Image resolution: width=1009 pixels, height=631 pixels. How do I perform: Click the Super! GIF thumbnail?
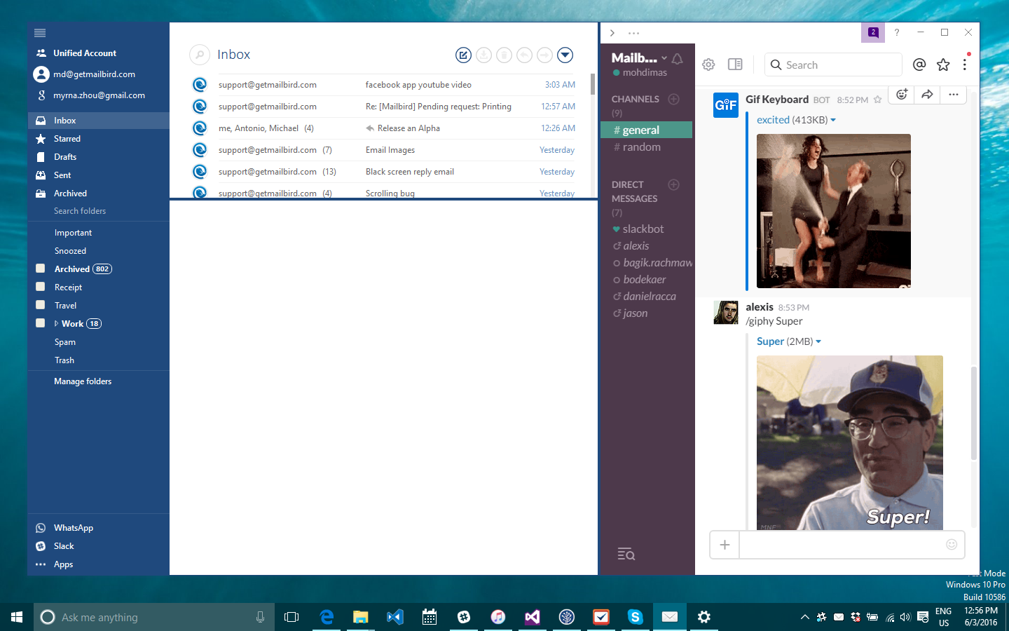tap(850, 442)
